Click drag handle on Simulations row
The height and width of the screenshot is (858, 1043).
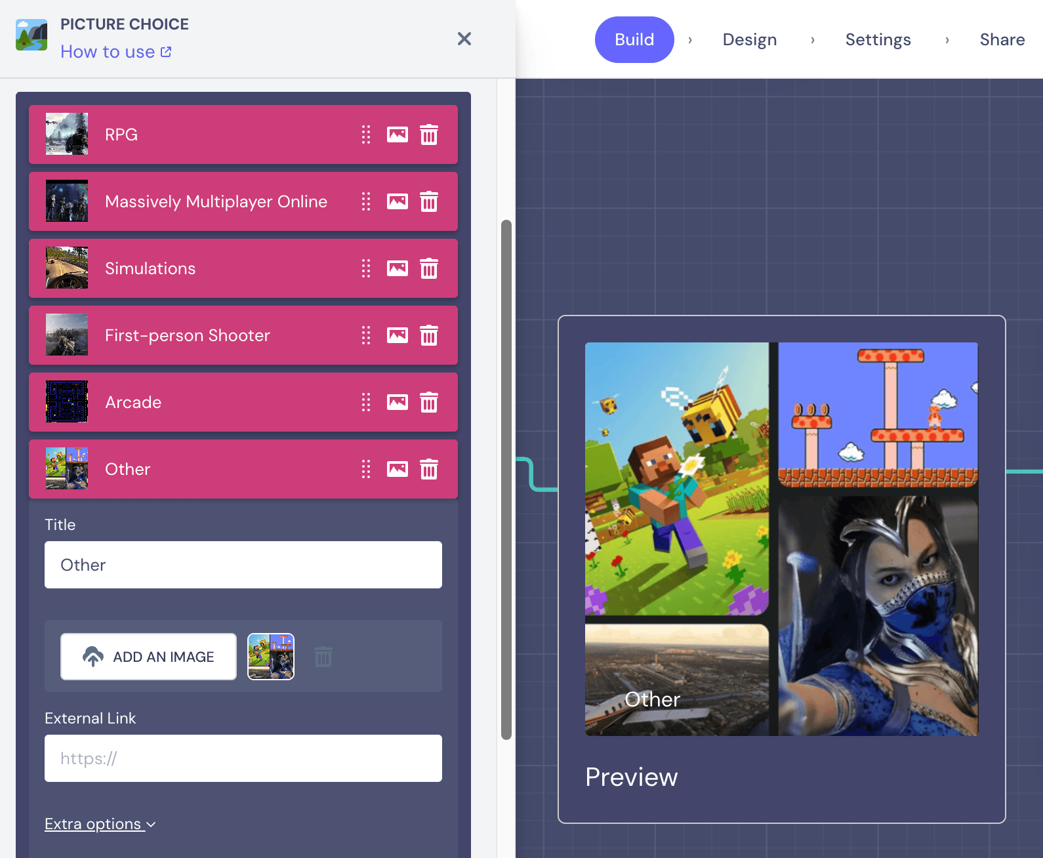[366, 268]
